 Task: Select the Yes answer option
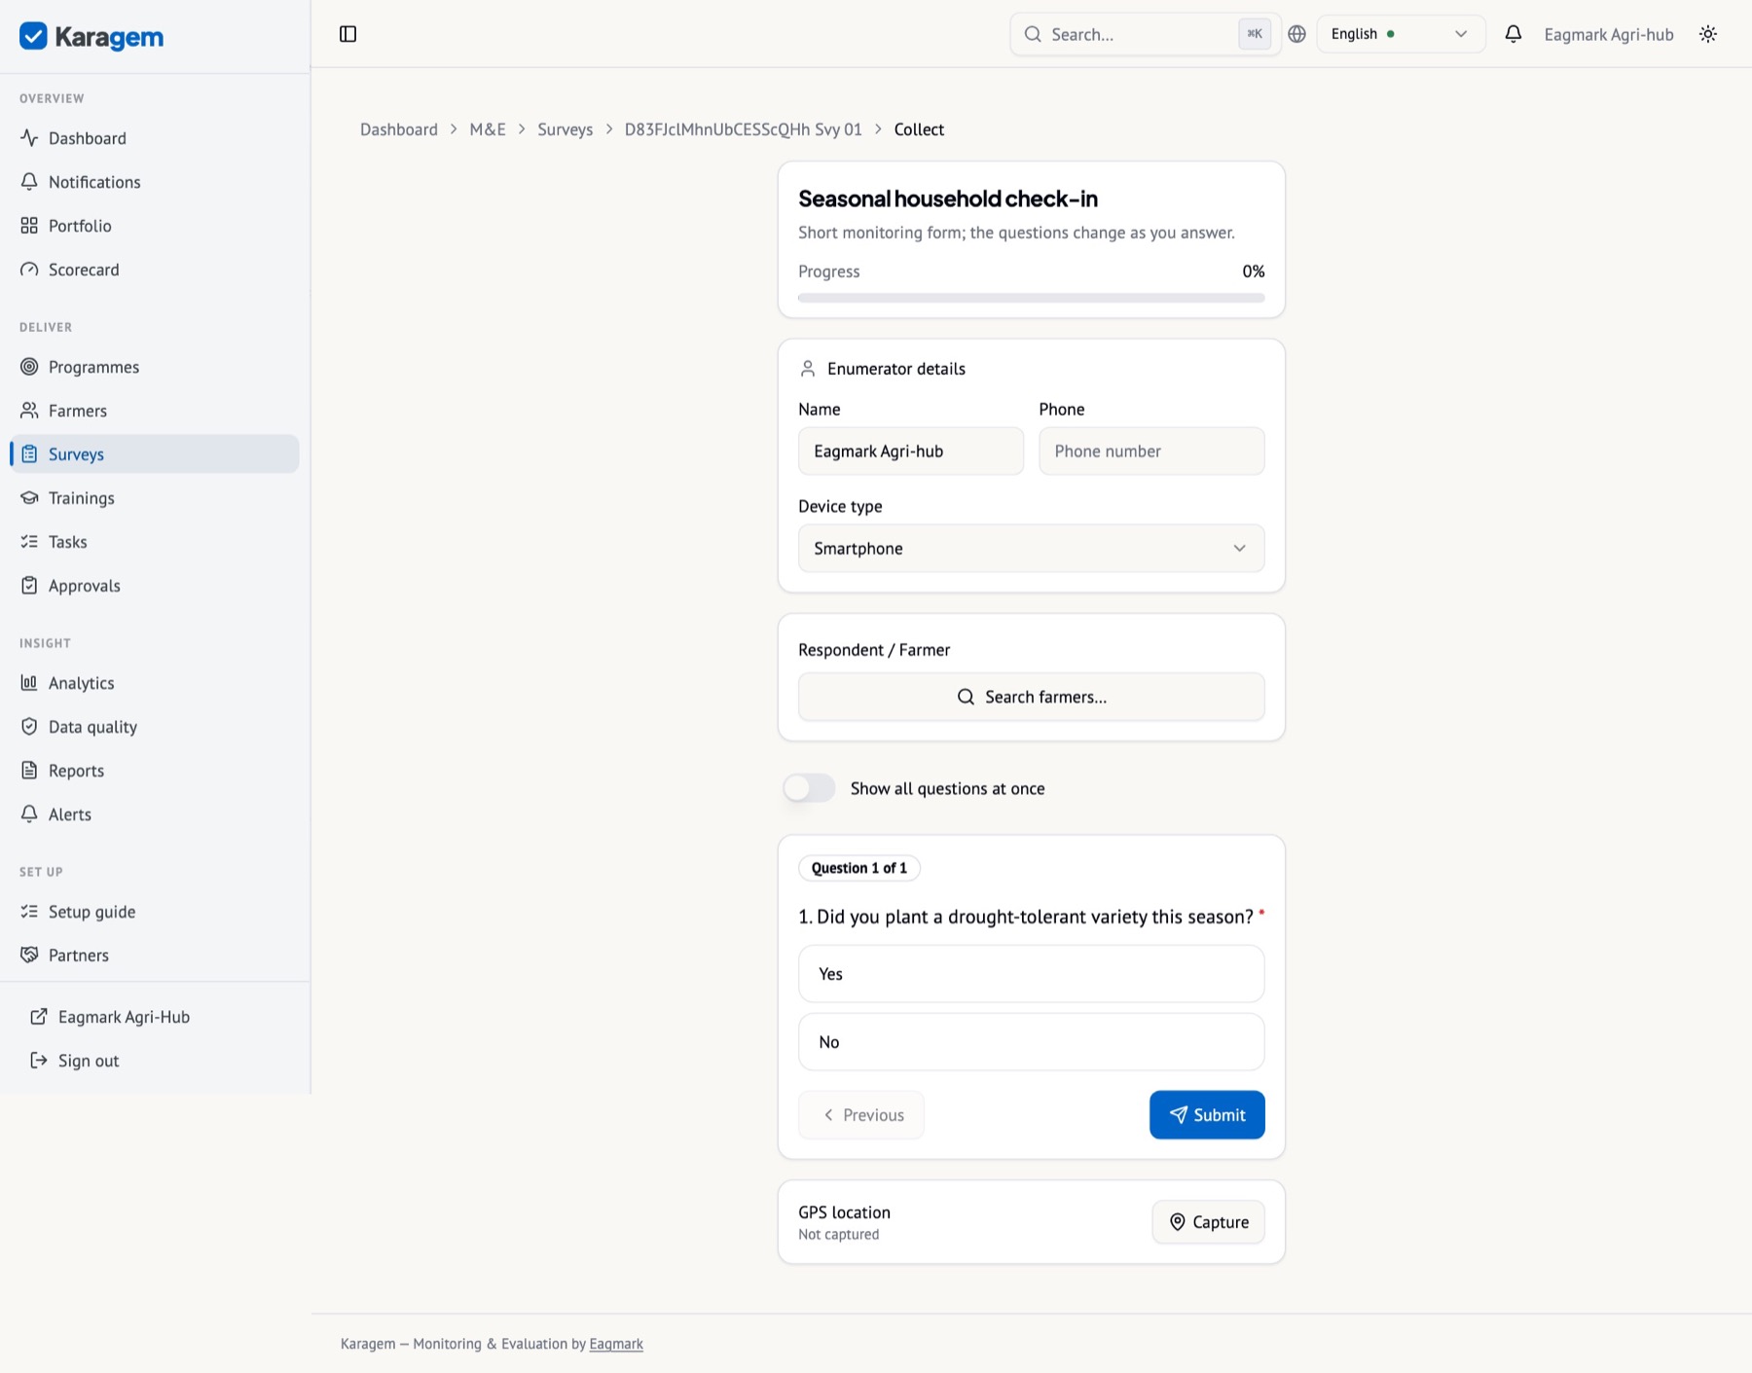point(1031,974)
